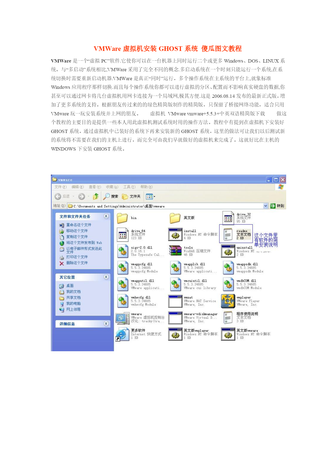Click 重命名这个文件 task link
336x475 pixels.
pyautogui.click(x=79, y=225)
